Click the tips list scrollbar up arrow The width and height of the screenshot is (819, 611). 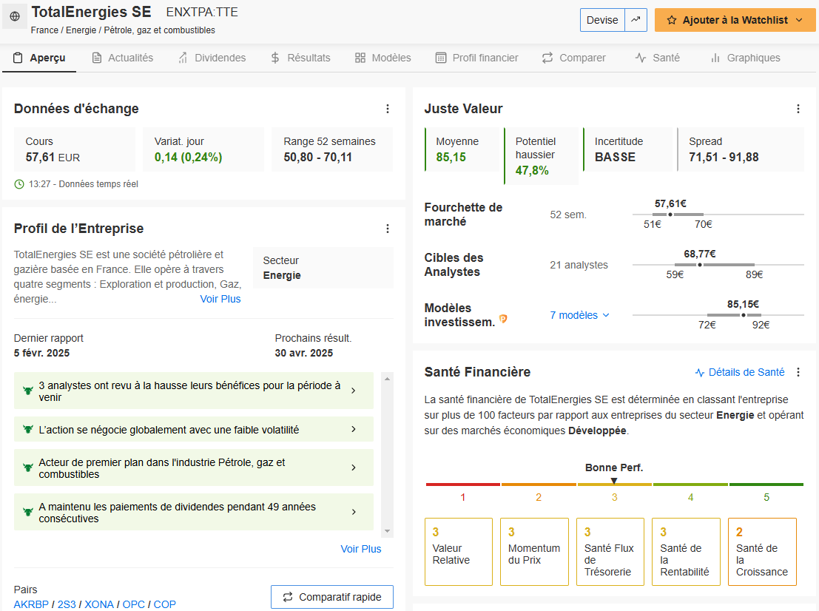388,379
